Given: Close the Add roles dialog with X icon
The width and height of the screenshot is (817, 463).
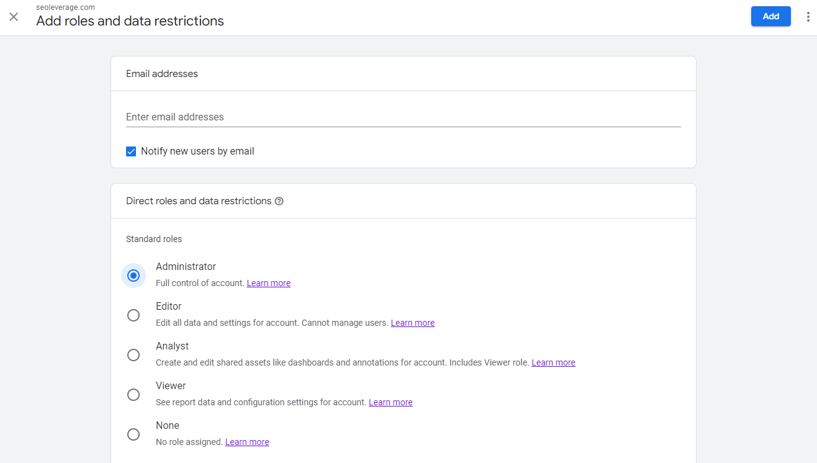Looking at the screenshot, I should click(x=14, y=17).
